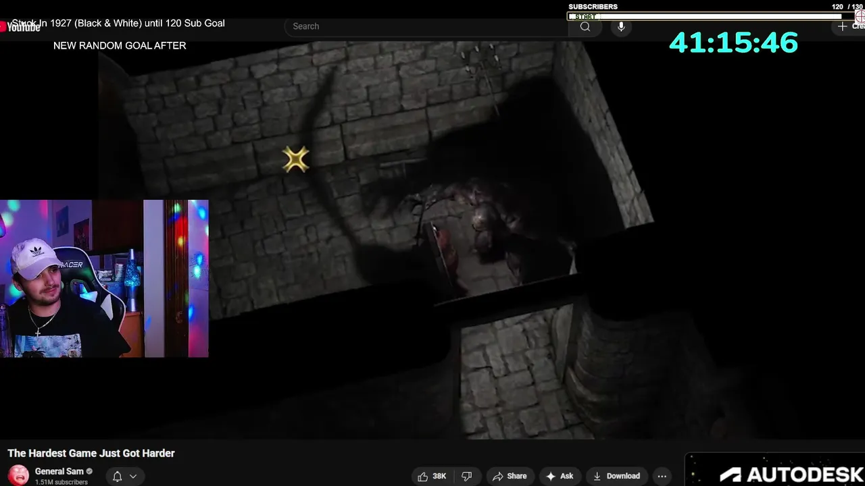Image resolution: width=865 pixels, height=486 pixels.
Task: Click the 41:15:46 timer overlay
Action: pos(733,43)
